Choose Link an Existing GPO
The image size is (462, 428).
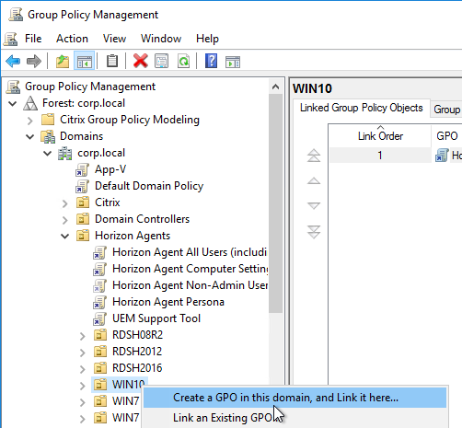click(295, 418)
